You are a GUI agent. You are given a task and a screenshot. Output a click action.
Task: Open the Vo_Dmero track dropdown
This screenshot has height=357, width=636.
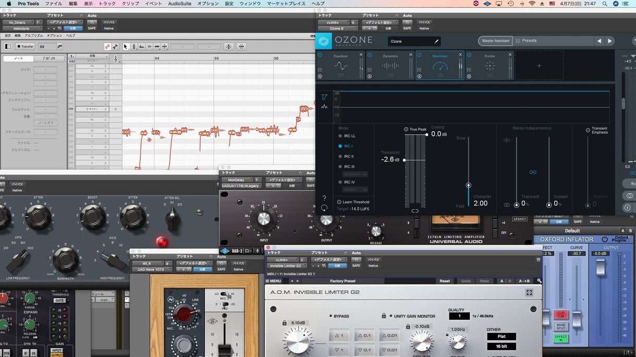click(x=19, y=22)
